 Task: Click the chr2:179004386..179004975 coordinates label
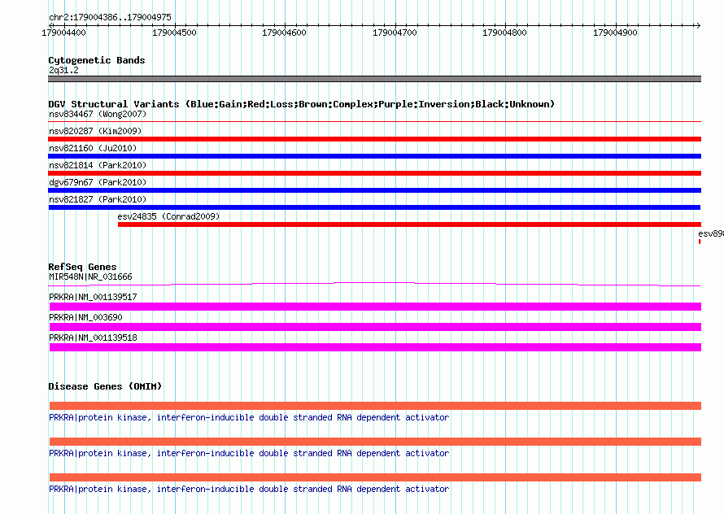(110, 17)
